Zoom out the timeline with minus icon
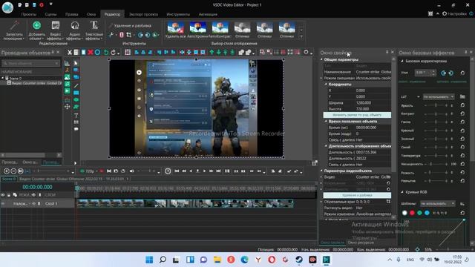Viewport: 475px width, 267px height. (x=13, y=171)
